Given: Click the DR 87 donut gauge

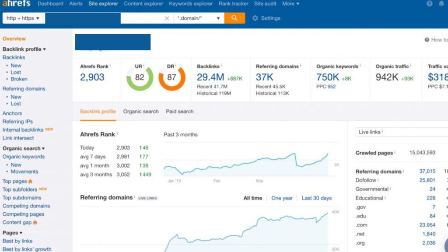Looking at the screenshot, I should 171,78.
